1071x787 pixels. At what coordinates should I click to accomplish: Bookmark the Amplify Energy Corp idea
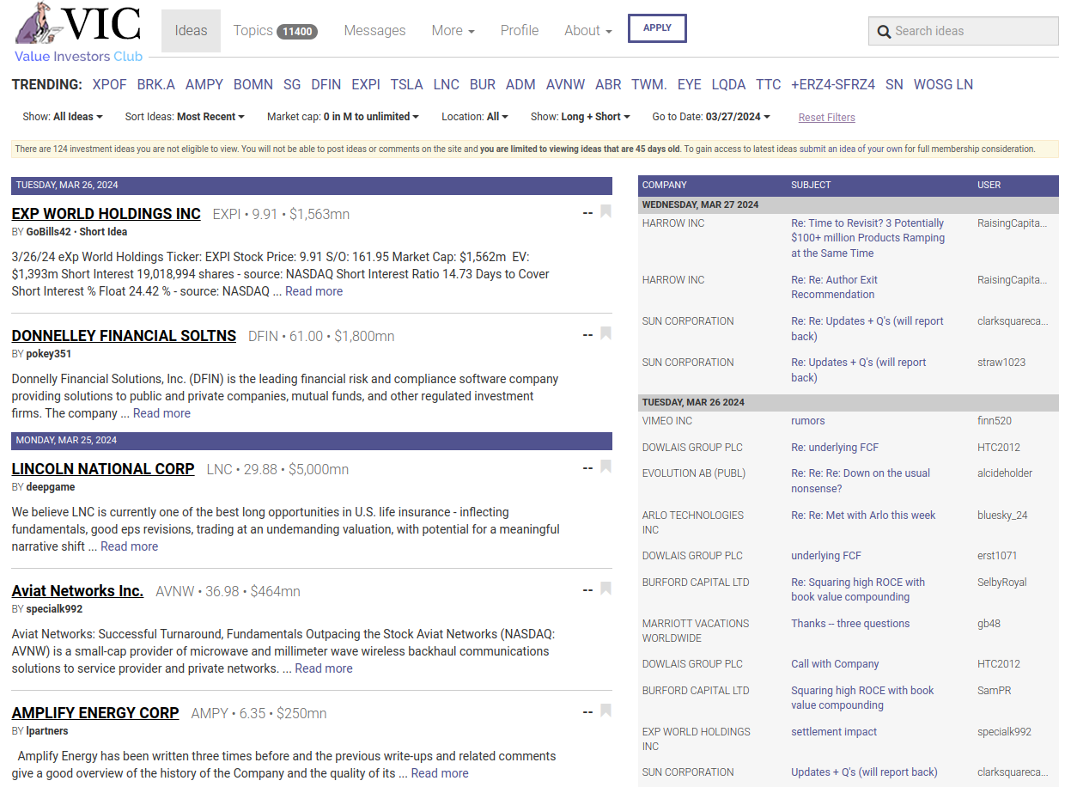605,711
